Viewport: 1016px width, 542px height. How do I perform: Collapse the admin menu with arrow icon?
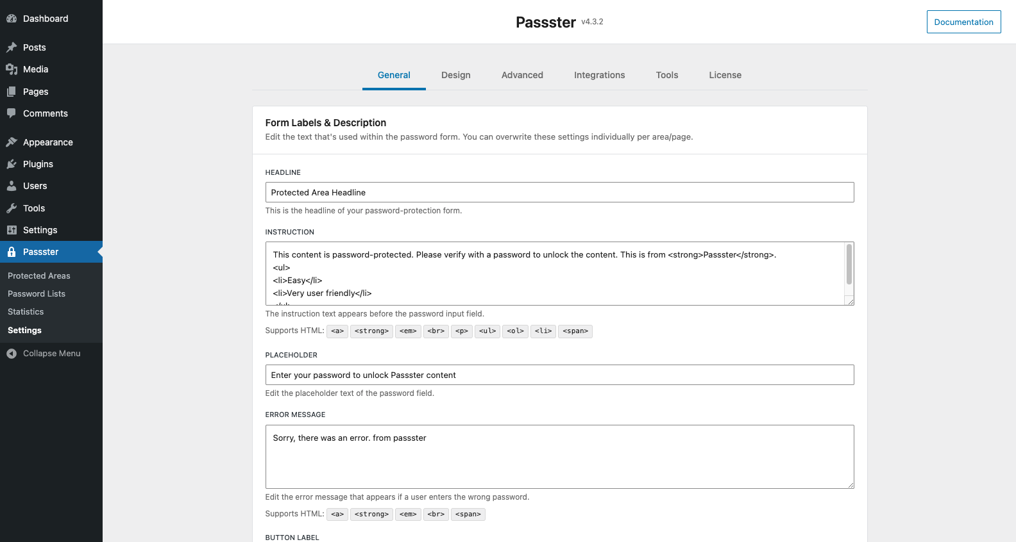click(x=12, y=354)
